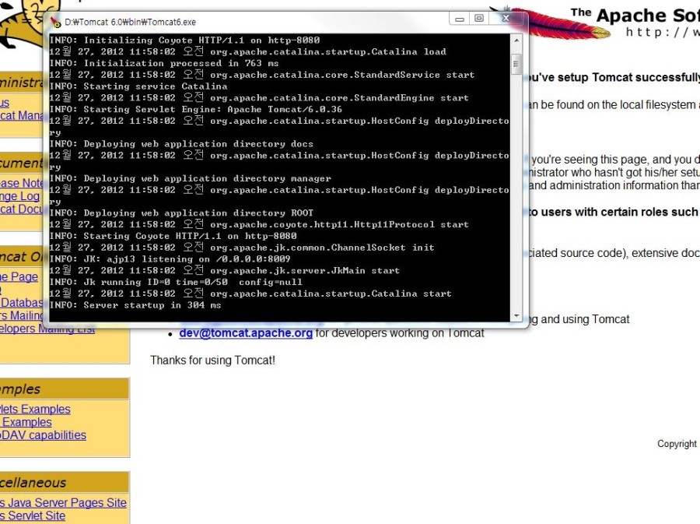Open the Release Notes sidebar link
Viewport: 700px width, 524px height.
21,183
